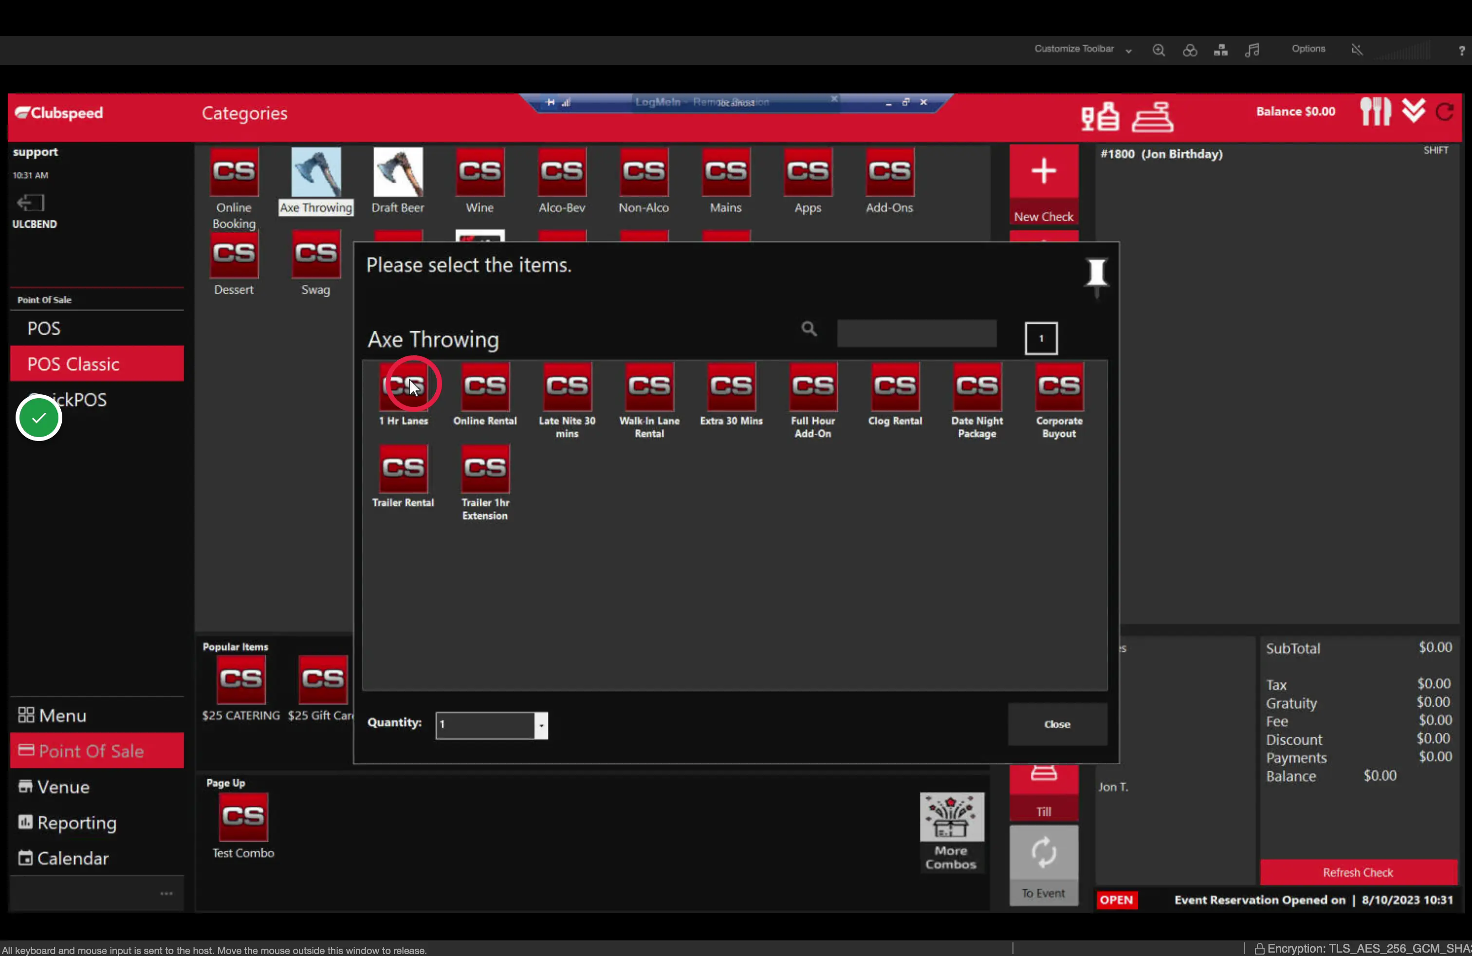Log out using the ULCBEND icon

point(30,203)
